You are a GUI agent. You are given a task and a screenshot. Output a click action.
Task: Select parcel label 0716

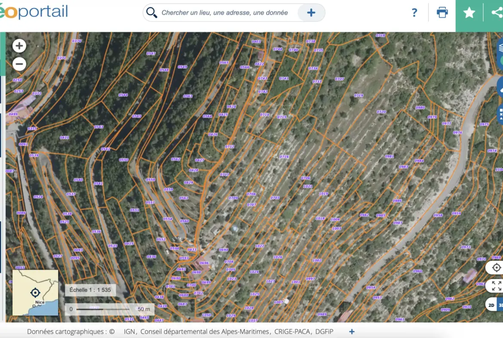click(284, 156)
